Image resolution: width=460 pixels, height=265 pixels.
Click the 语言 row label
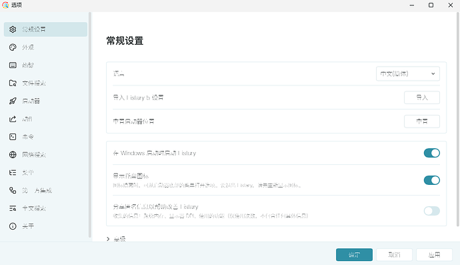(119, 73)
